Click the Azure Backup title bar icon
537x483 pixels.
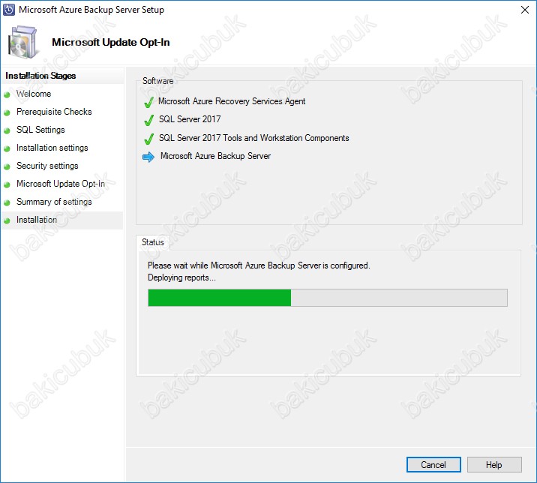[9, 10]
